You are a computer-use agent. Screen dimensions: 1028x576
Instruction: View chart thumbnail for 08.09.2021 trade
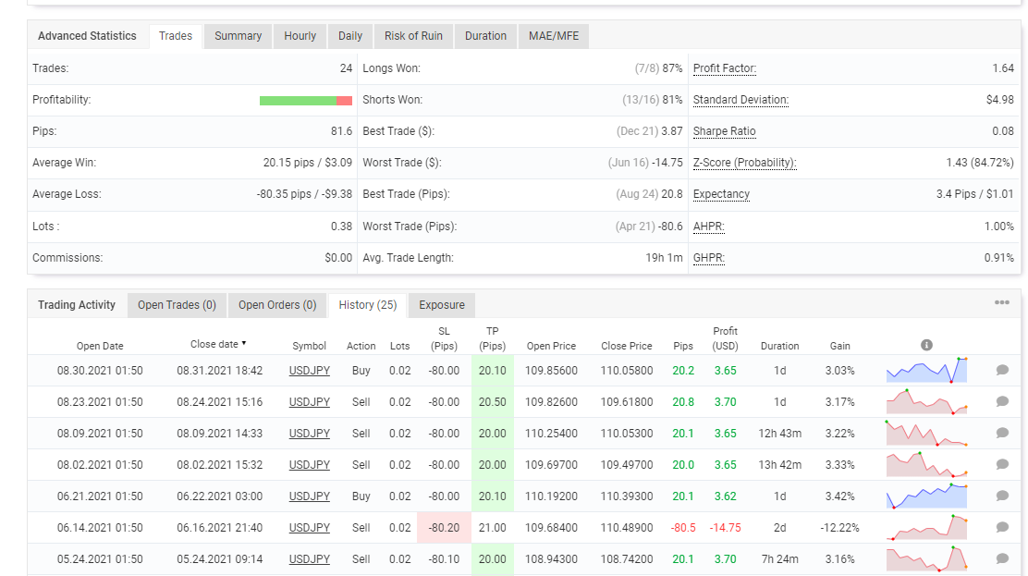coord(926,433)
